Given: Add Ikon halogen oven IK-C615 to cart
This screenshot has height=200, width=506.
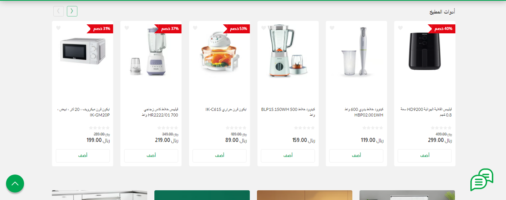Looking at the screenshot, I should [219, 156].
